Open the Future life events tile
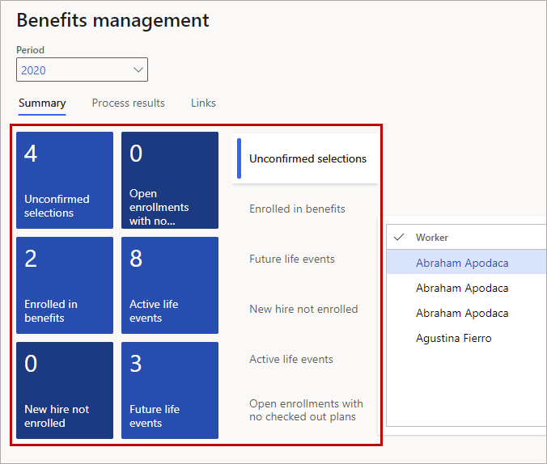This screenshot has width=547, height=464. [x=170, y=390]
